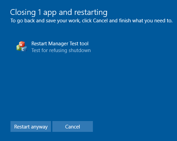Select the red M cube icon

pyautogui.click(x=22, y=44)
